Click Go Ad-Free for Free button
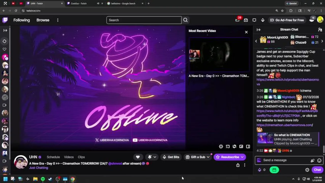 (287, 20)
